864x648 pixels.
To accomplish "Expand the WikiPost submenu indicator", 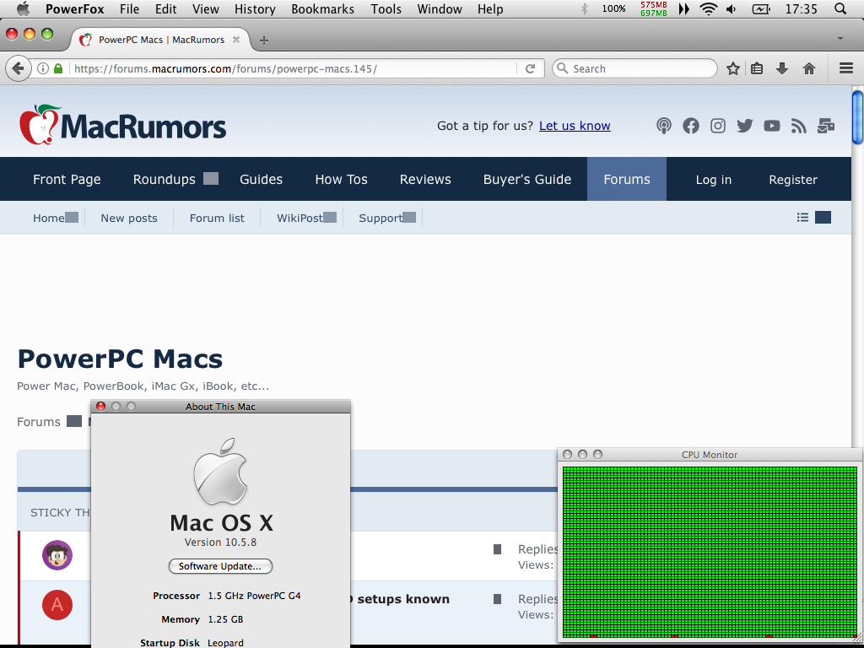I will click(330, 217).
